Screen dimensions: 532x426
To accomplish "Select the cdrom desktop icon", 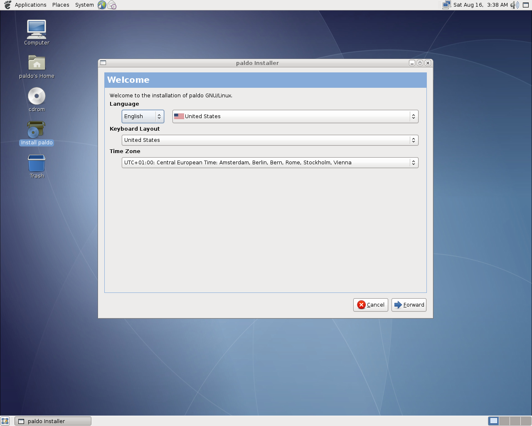I will coord(37,100).
